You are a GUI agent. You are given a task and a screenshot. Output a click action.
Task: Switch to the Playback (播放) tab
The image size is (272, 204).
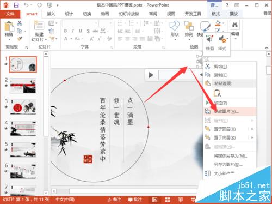coord(233,14)
